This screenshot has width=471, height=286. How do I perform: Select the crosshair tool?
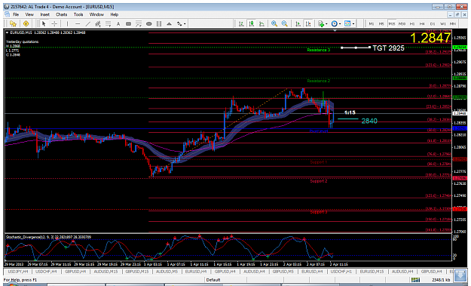(x=54, y=23)
